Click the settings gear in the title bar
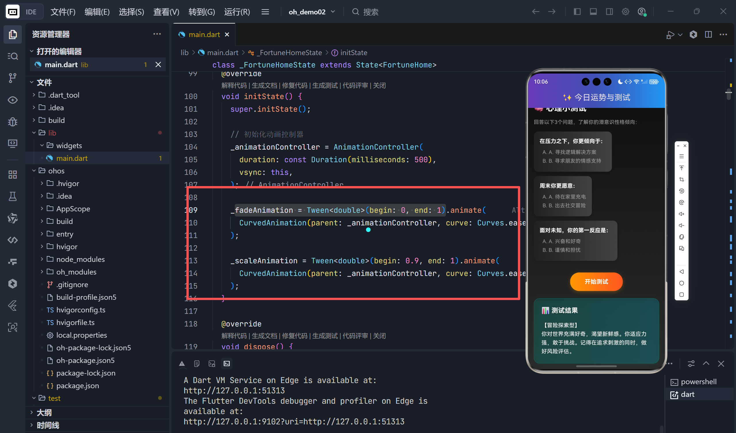 click(625, 12)
